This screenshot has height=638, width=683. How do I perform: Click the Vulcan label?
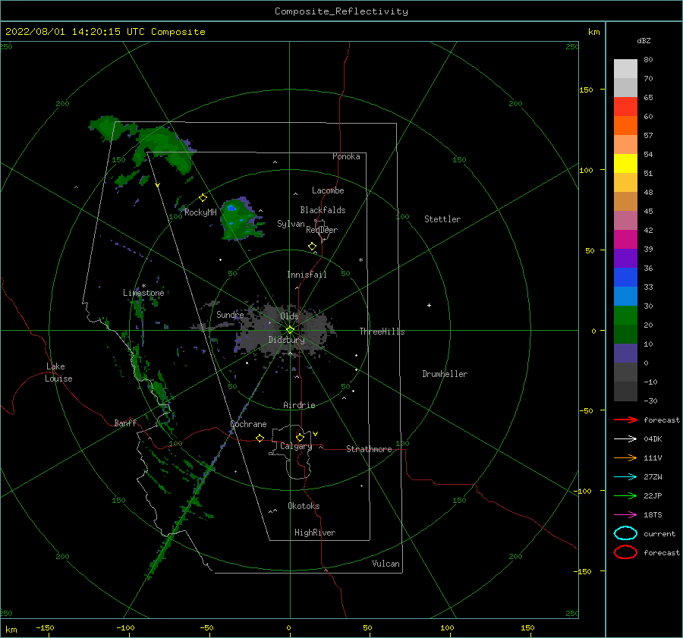click(386, 564)
